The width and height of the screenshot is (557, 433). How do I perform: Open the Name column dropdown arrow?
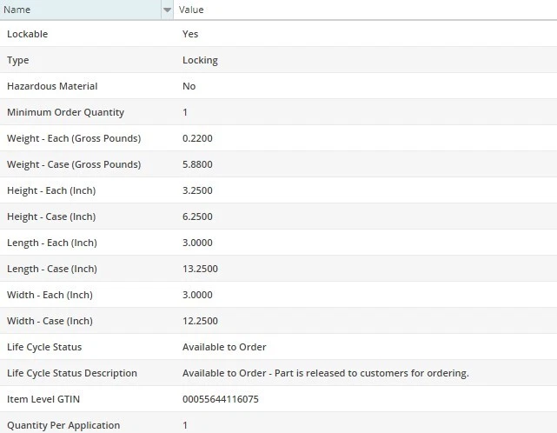tap(167, 10)
